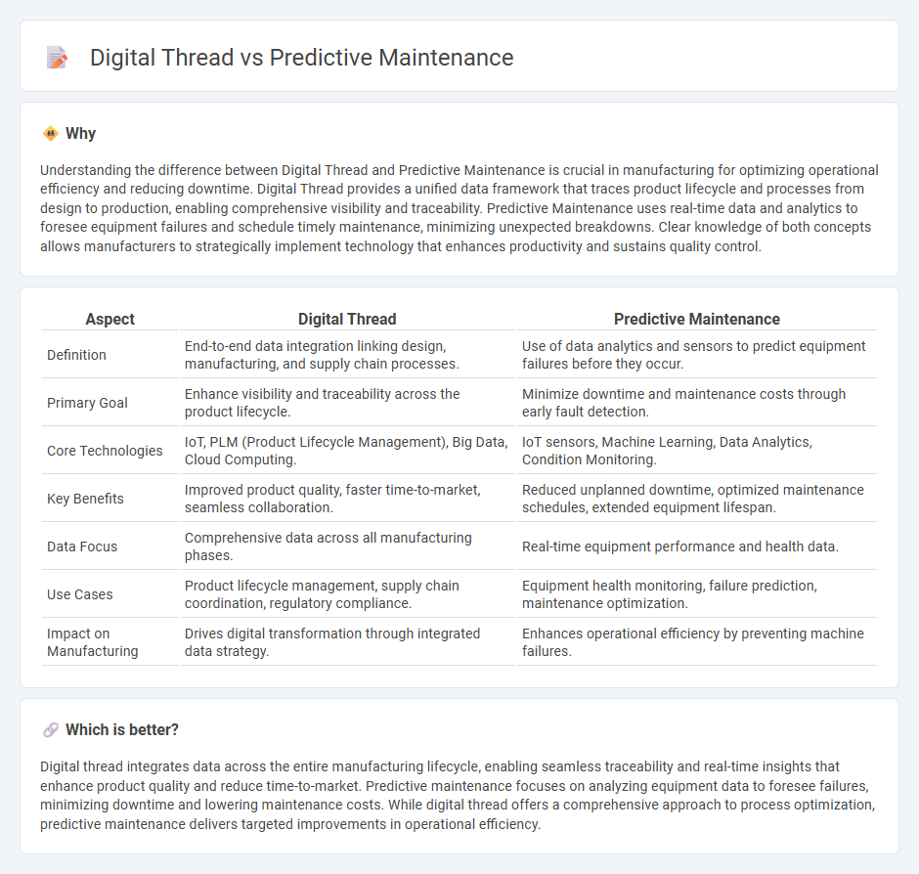This screenshot has height=874, width=919.
Task: Click the Which is better? heading
Action: pyautogui.click(x=122, y=729)
